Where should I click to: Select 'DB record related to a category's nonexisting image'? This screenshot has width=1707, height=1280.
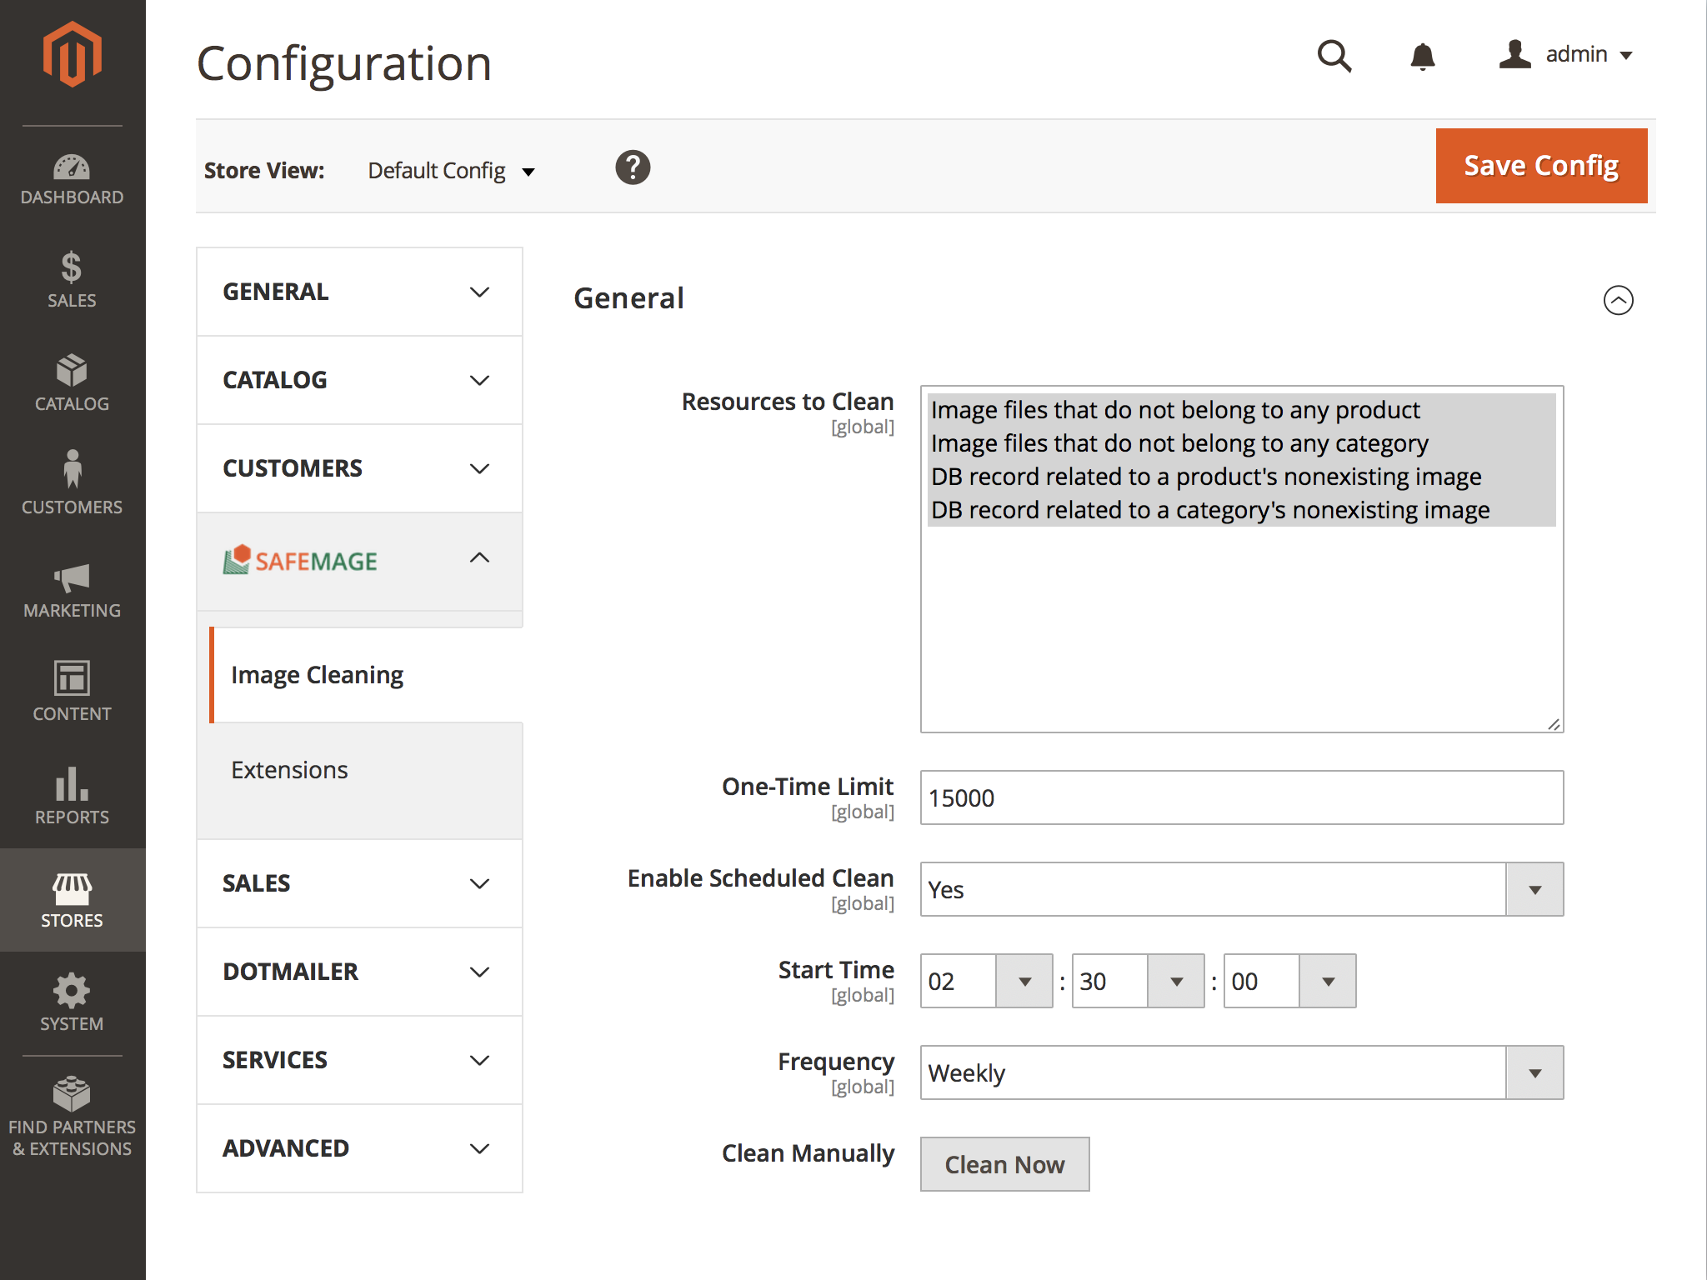point(1210,509)
